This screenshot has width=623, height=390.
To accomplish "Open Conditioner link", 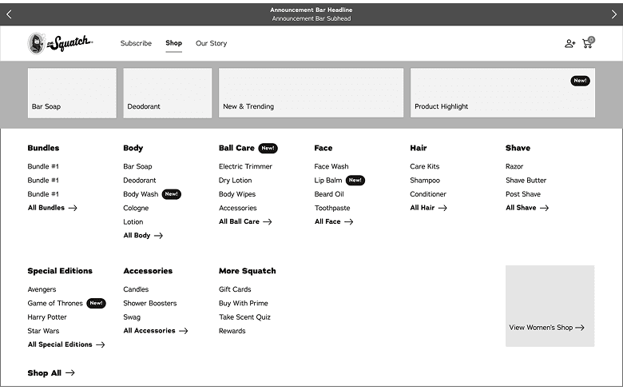I will (x=428, y=194).
